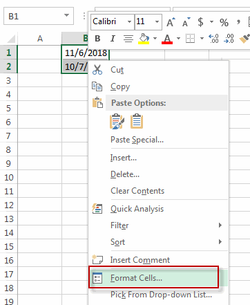This screenshot has width=250, height=305.
Task: Apply comma style format
Action: click(x=238, y=22)
